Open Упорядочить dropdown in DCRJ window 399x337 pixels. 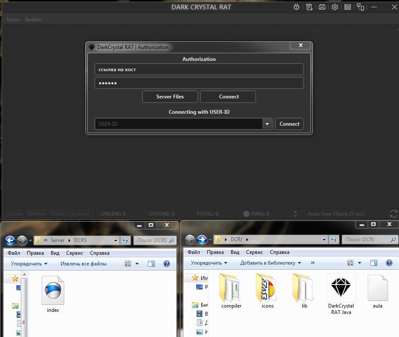click(209, 263)
